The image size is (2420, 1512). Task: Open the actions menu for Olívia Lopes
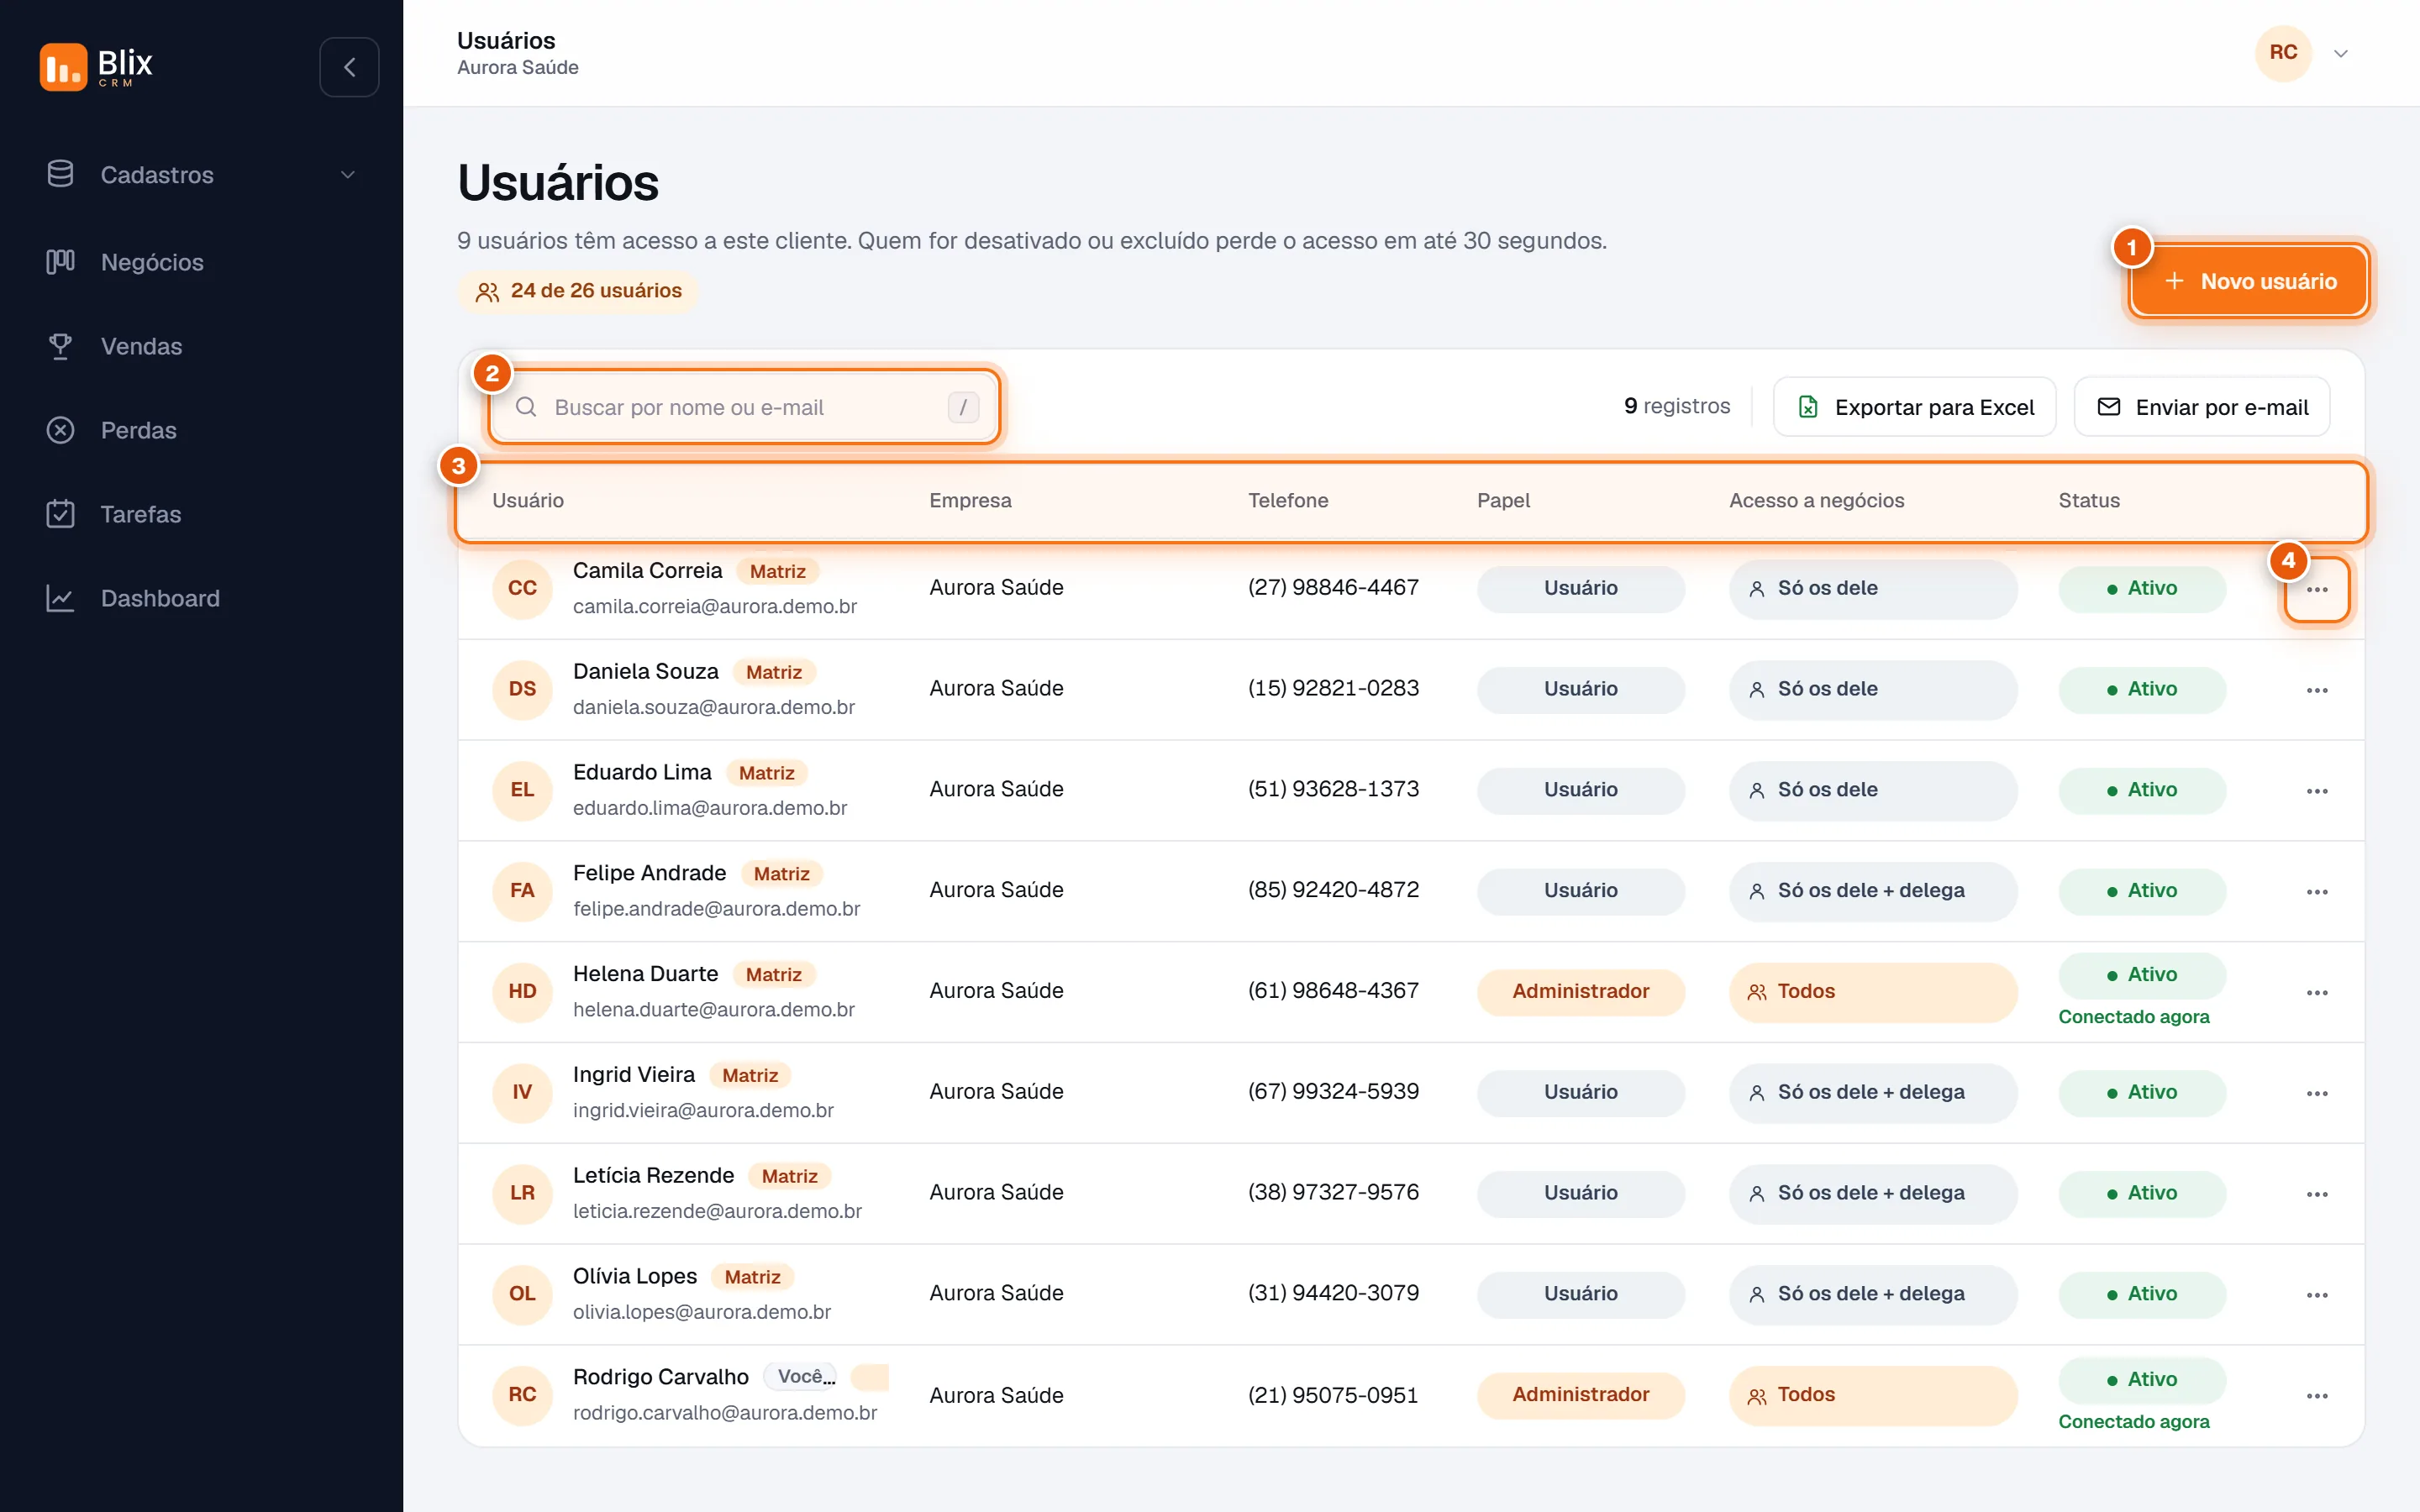2317,1295
